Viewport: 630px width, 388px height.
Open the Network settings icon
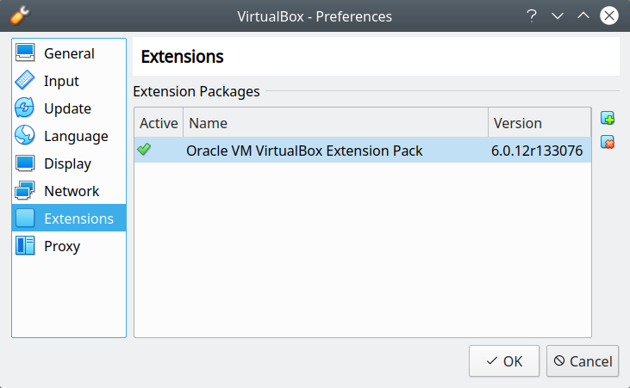26,191
